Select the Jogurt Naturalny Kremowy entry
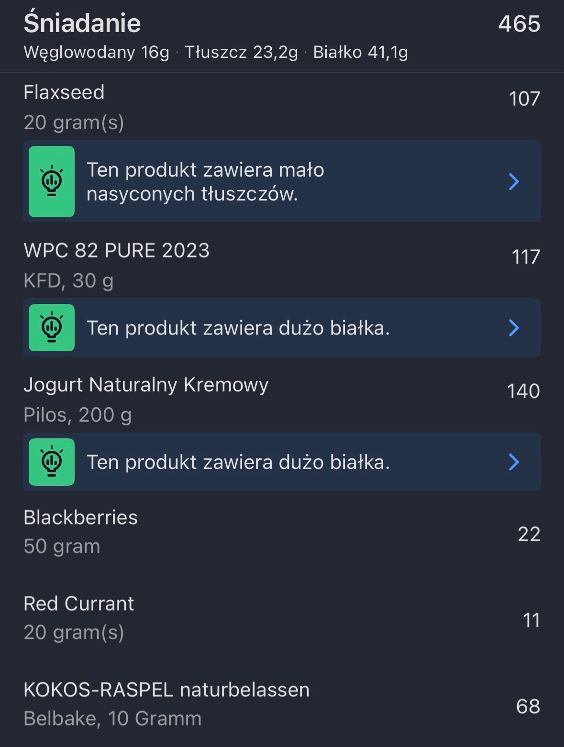This screenshot has height=747, width=564. point(146,385)
